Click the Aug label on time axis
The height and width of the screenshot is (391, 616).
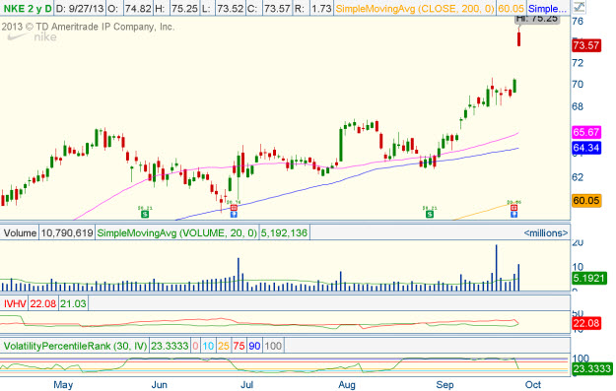click(x=347, y=385)
